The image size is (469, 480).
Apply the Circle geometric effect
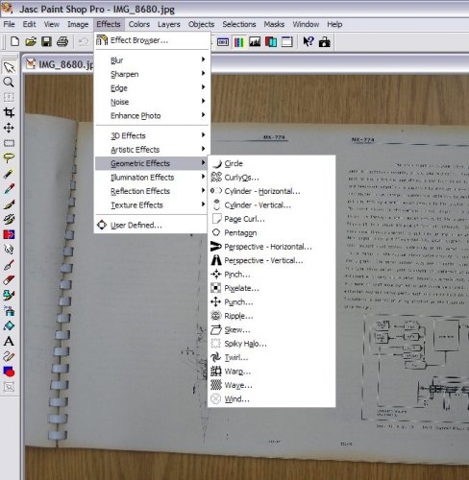coord(272,163)
